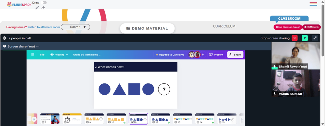The height and width of the screenshot is (126, 325).
Task: Click the PlanetSpark logo
Action: tap(19, 4)
